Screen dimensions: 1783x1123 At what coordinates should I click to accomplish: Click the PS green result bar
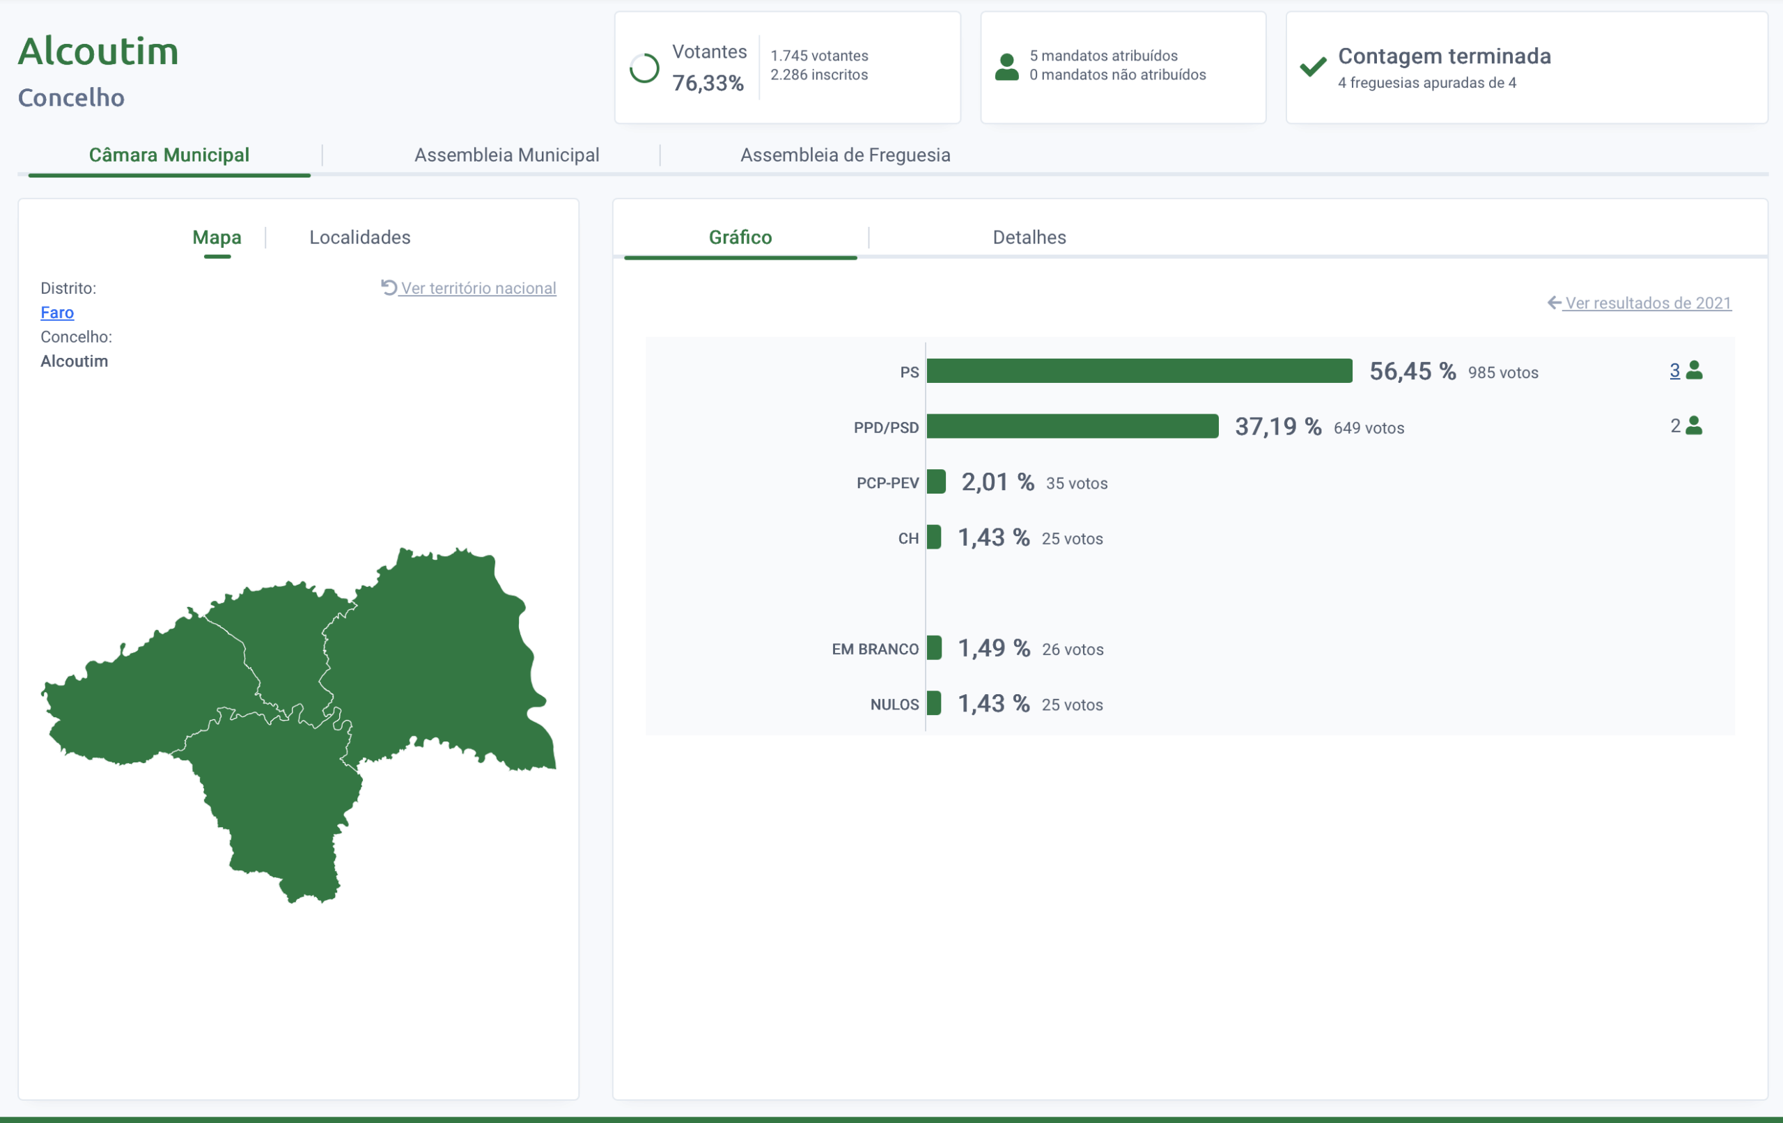[1139, 371]
